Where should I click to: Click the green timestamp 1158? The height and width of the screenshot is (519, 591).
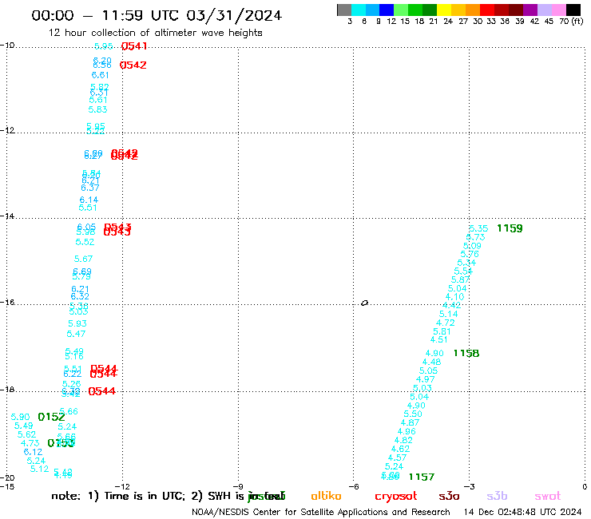click(466, 353)
